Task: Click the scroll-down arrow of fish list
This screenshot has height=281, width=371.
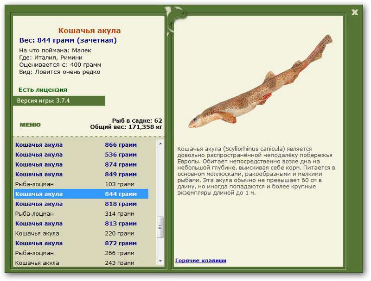Action: click(x=160, y=261)
